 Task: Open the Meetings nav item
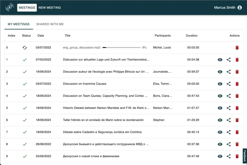(27, 7)
